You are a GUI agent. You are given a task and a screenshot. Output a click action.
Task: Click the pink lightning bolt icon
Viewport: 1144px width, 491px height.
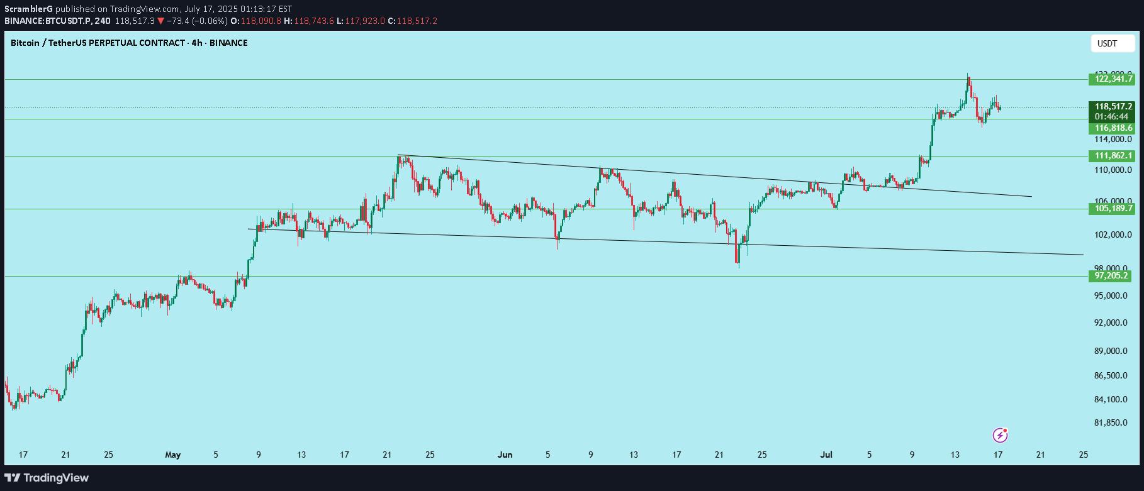coord(1000,435)
